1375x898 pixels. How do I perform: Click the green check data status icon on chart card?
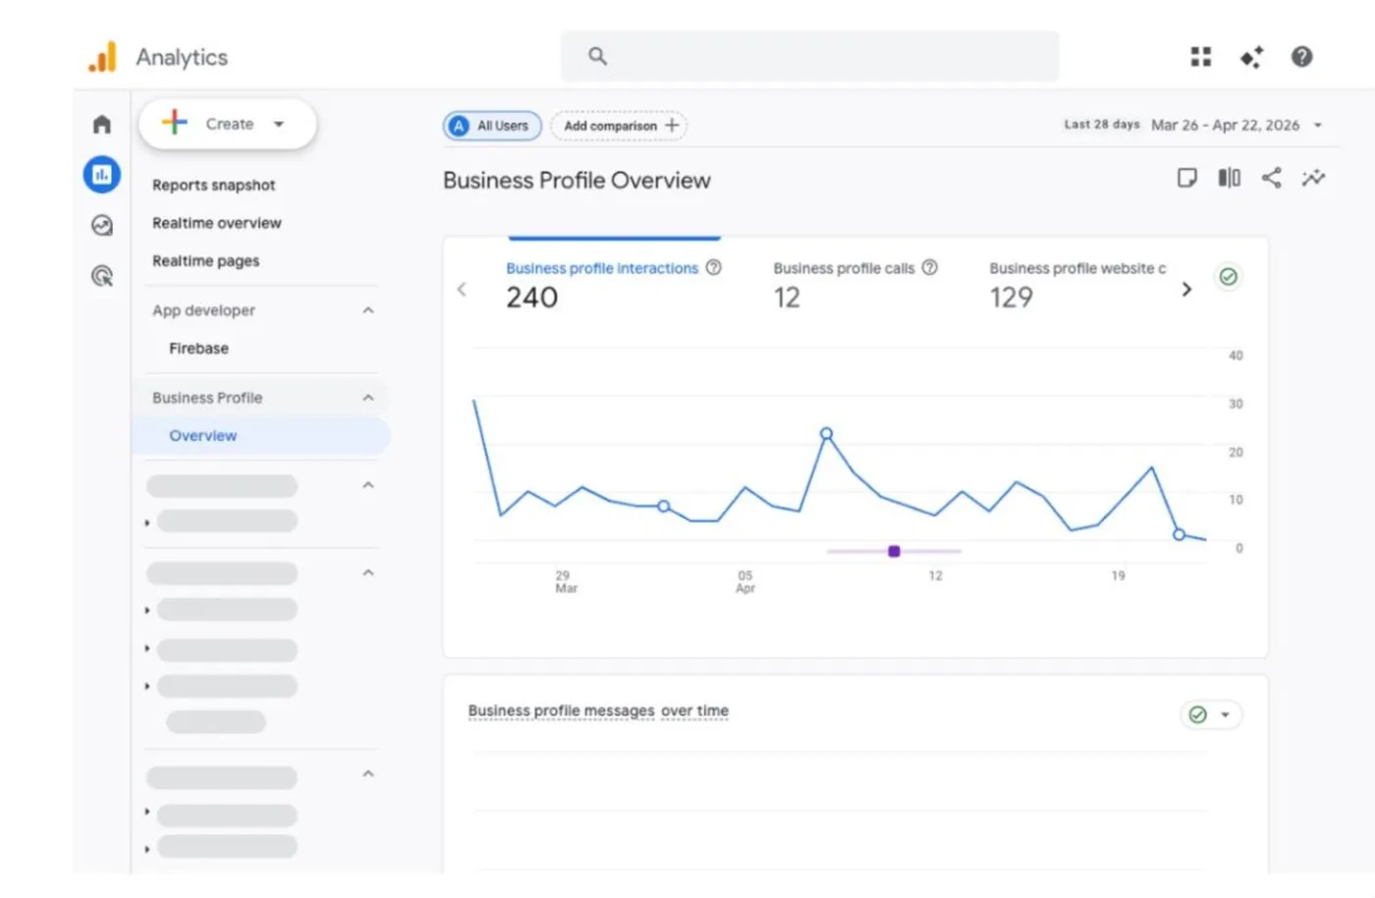click(1228, 277)
